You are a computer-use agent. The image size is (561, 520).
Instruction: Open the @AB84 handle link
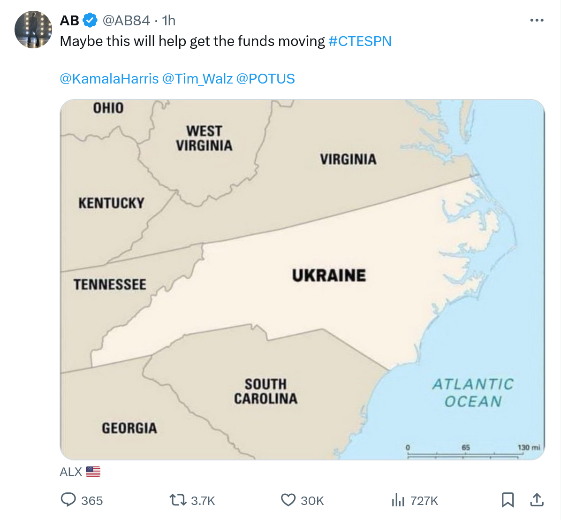tap(126, 21)
